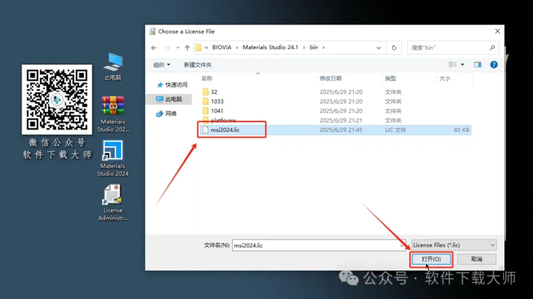533x299 pixels.
Task: Click the 文件名 input field
Action: point(318,245)
